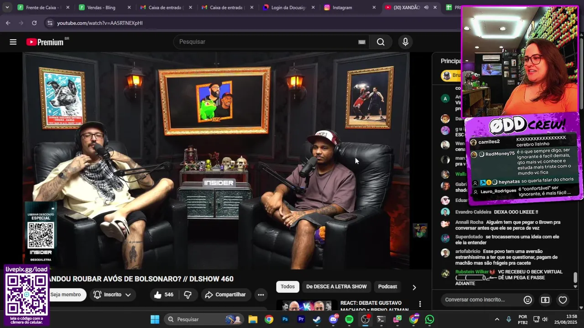Open the more actions ellipsis under video
This screenshot has height=328, width=584.
tap(261, 295)
